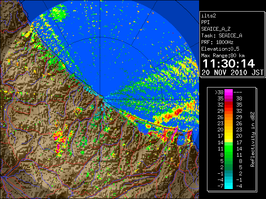
Task: Click the SEAICE_A_Z product name
Action: [x=216, y=29]
